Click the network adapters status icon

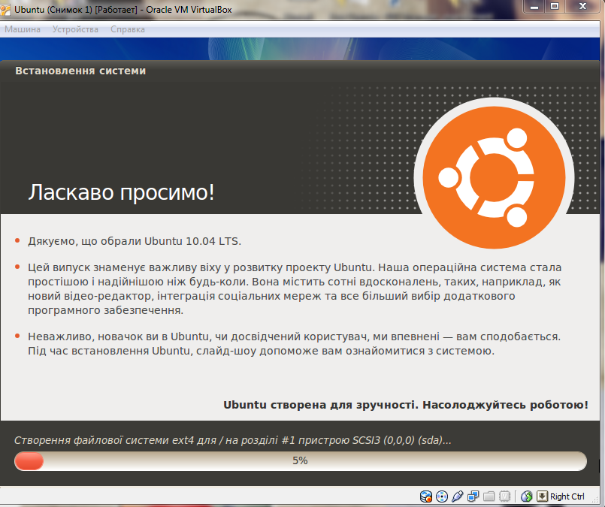click(x=473, y=496)
